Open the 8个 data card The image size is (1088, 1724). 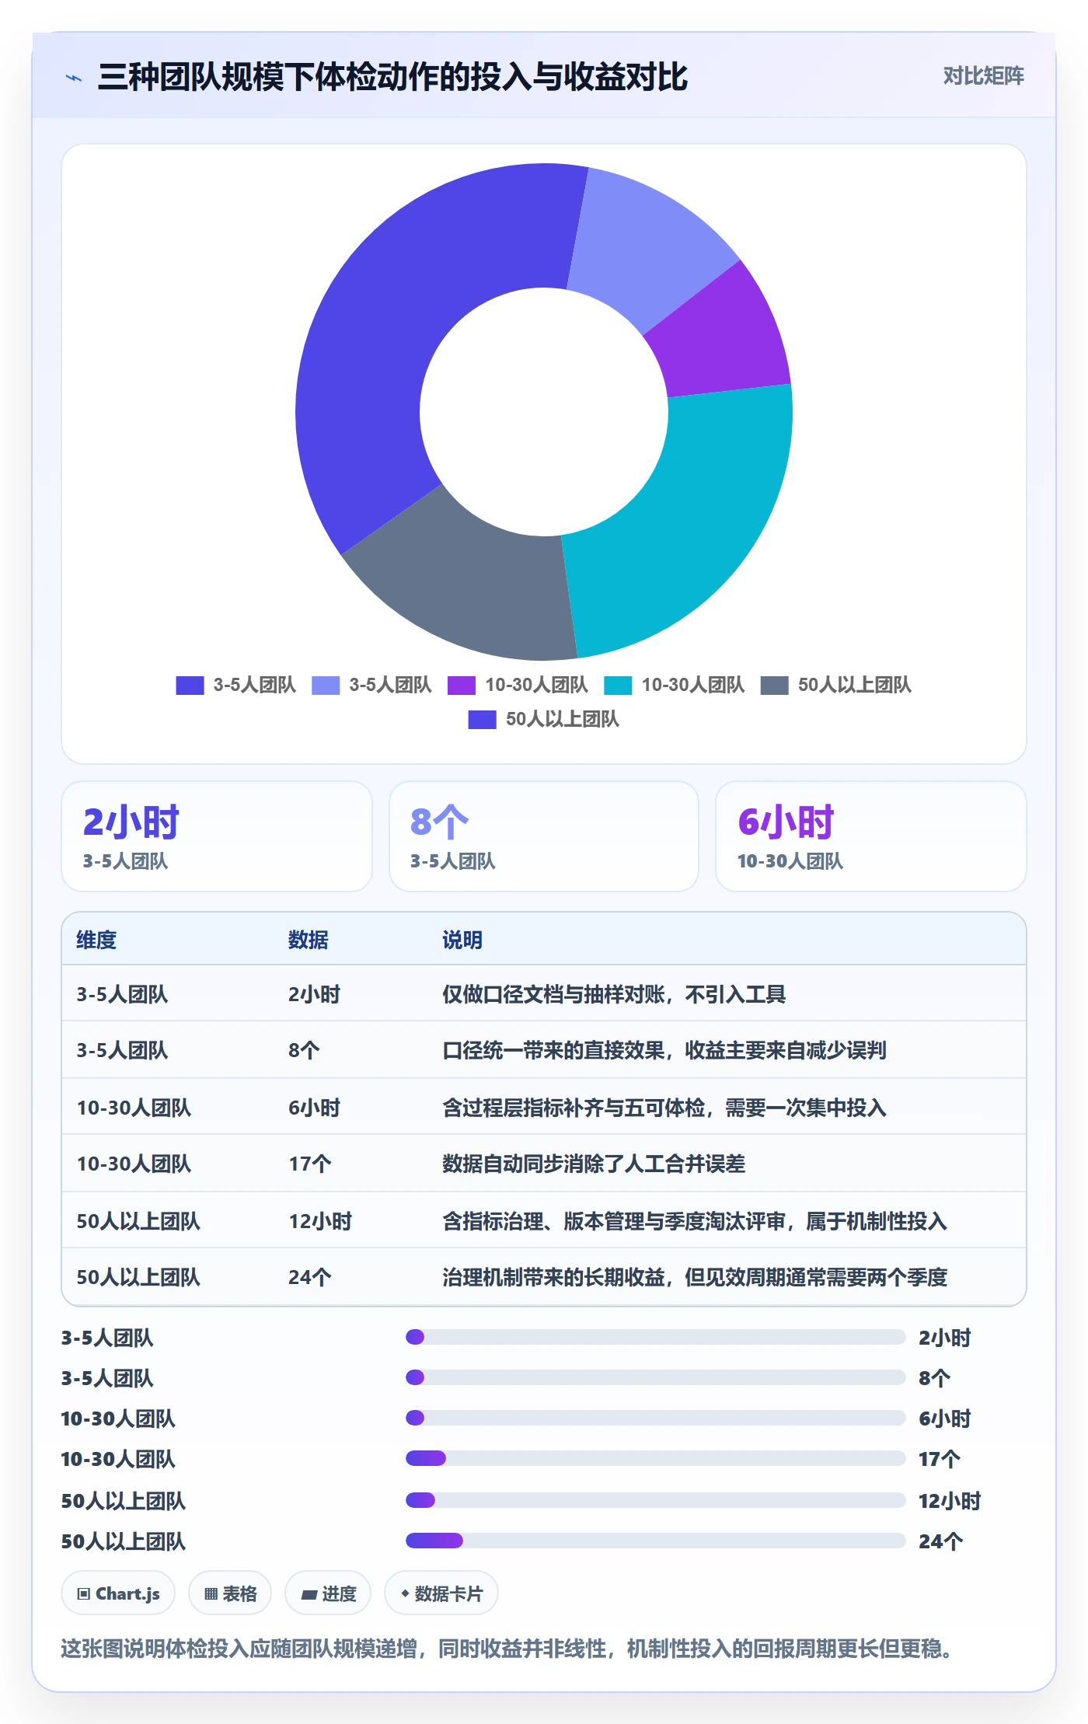[x=544, y=836]
